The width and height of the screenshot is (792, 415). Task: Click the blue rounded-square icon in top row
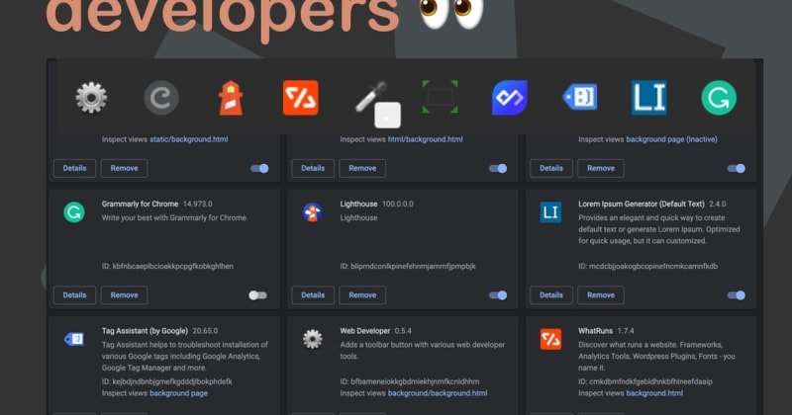(510, 98)
